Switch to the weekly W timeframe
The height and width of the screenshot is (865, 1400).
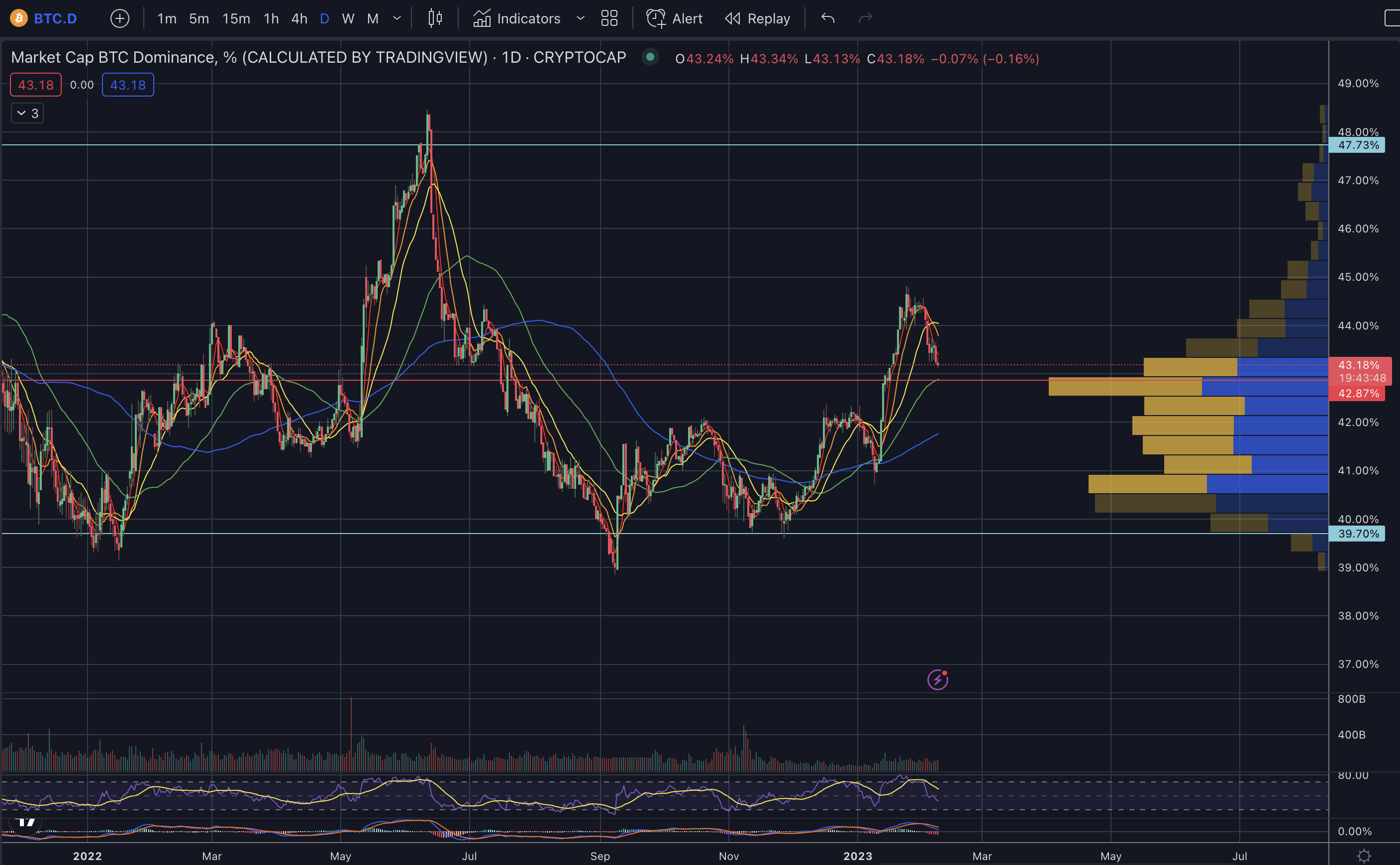point(348,19)
